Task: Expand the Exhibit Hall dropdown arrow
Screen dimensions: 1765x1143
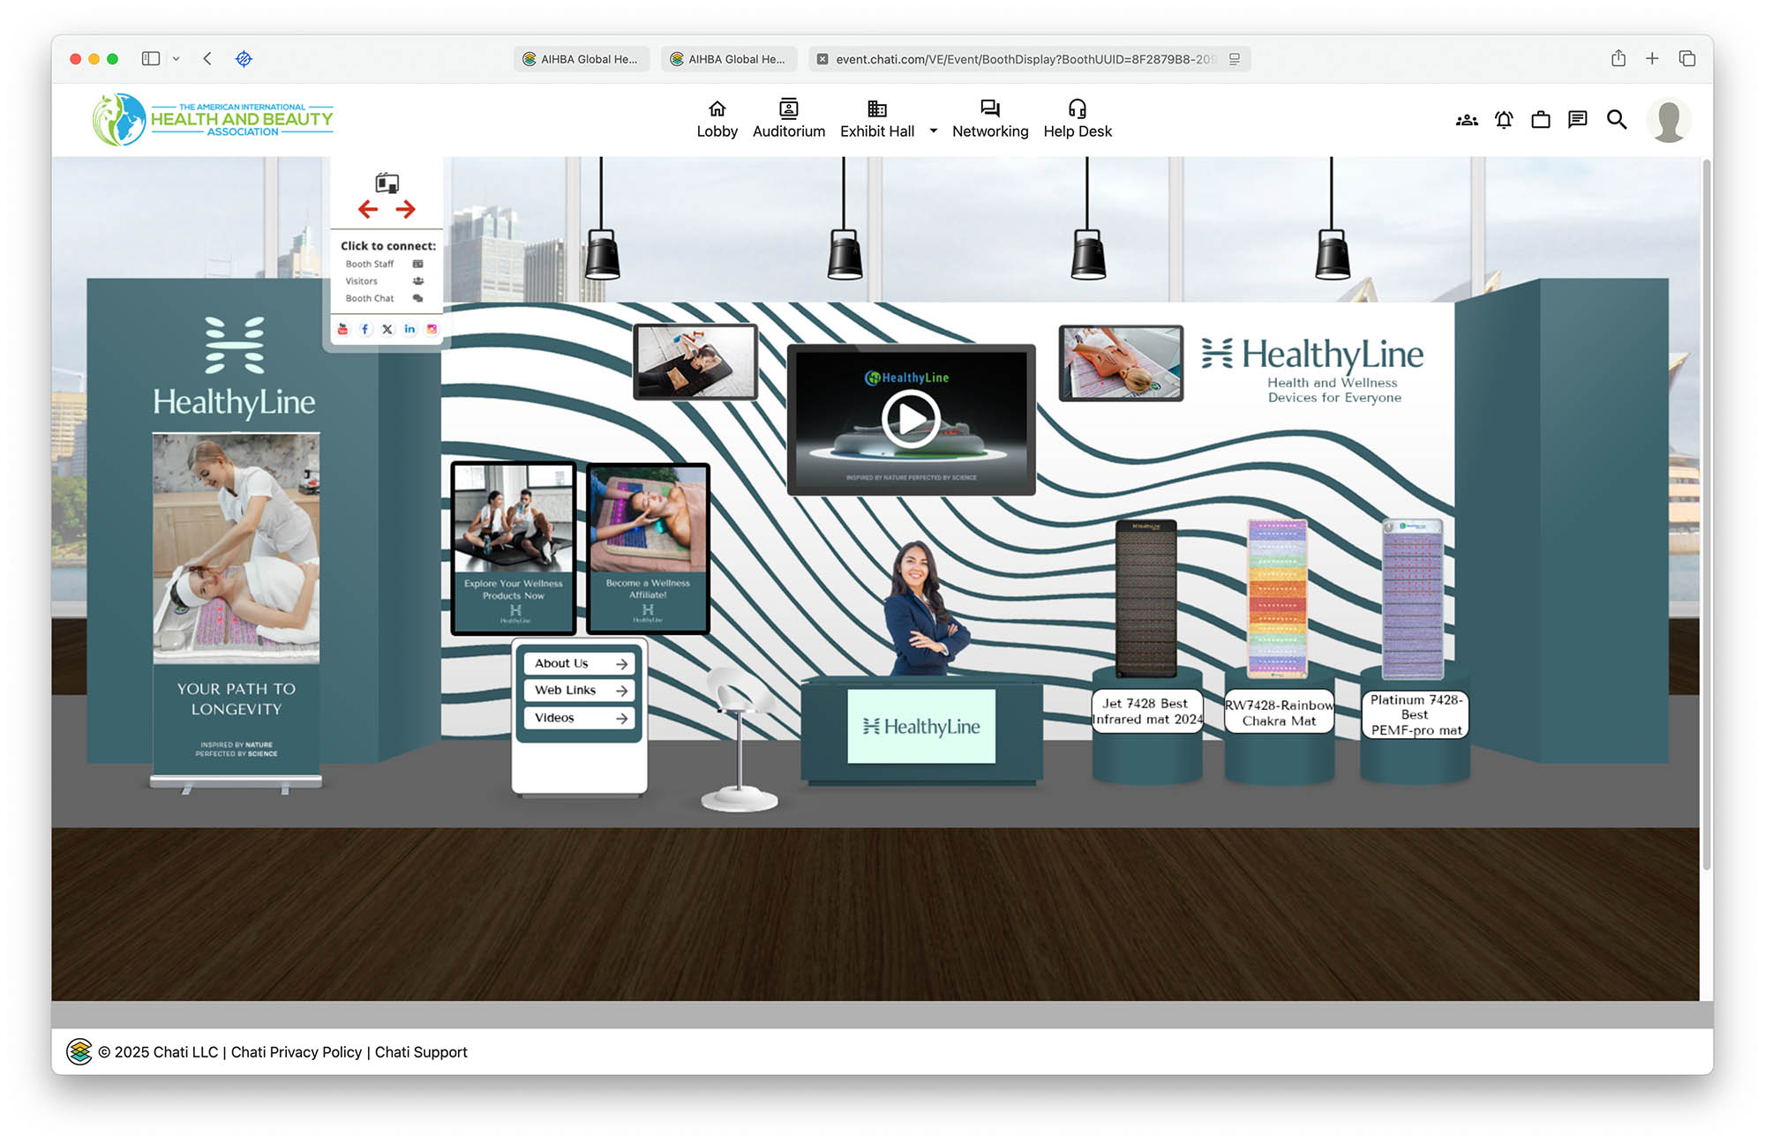Action: (x=933, y=131)
